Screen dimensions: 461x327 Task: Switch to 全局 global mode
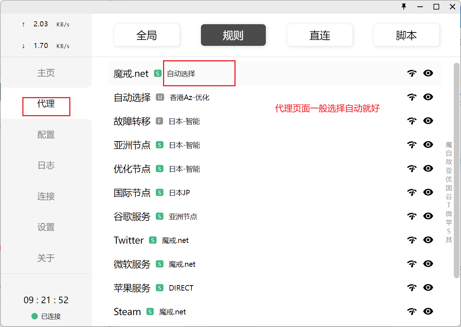147,35
